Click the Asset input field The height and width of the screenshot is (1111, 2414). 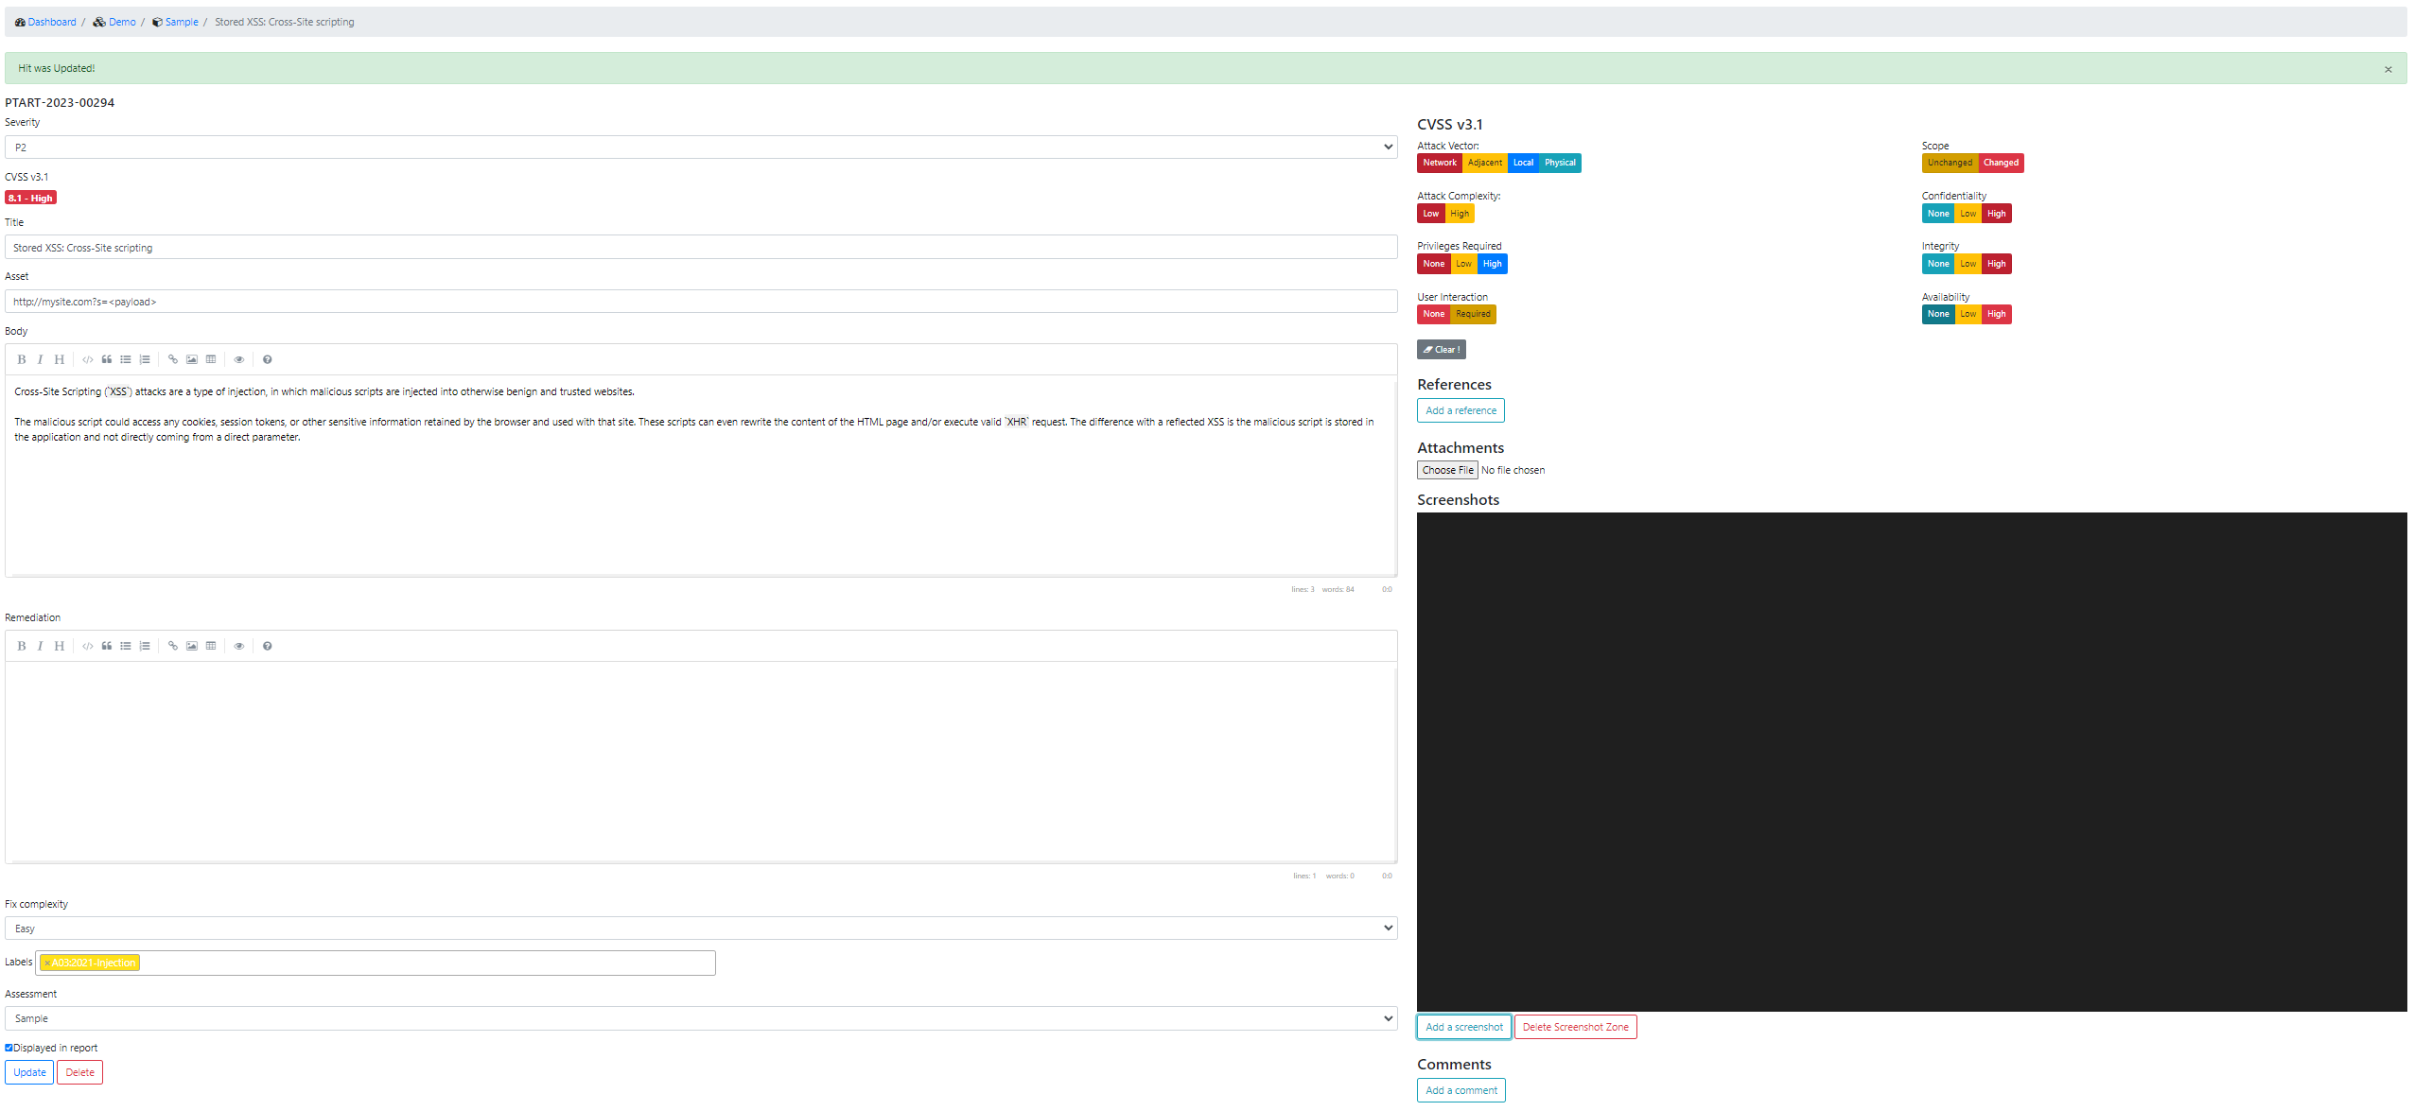point(700,302)
